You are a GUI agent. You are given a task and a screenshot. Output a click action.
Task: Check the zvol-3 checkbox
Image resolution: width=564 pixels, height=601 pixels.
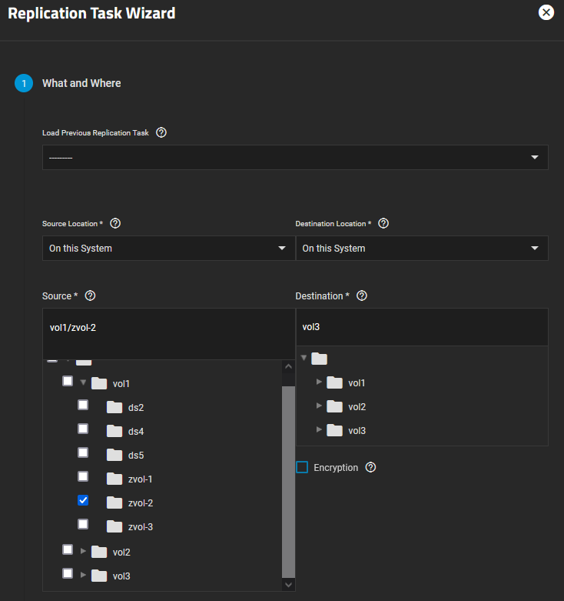point(83,524)
